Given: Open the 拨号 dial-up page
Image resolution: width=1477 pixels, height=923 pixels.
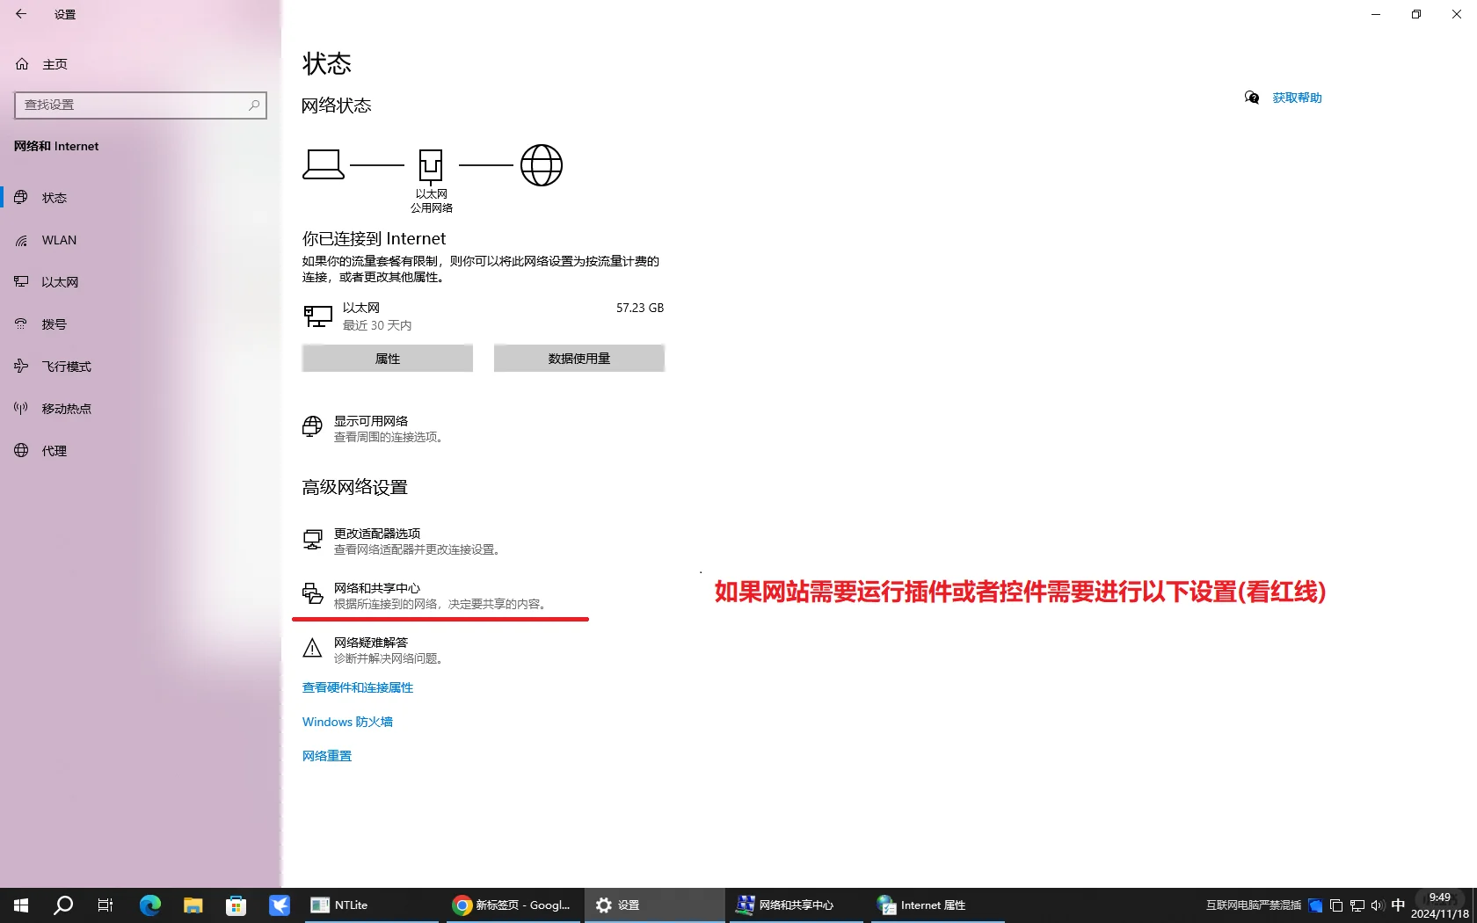Looking at the screenshot, I should pyautogui.click(x=141, y=324).
